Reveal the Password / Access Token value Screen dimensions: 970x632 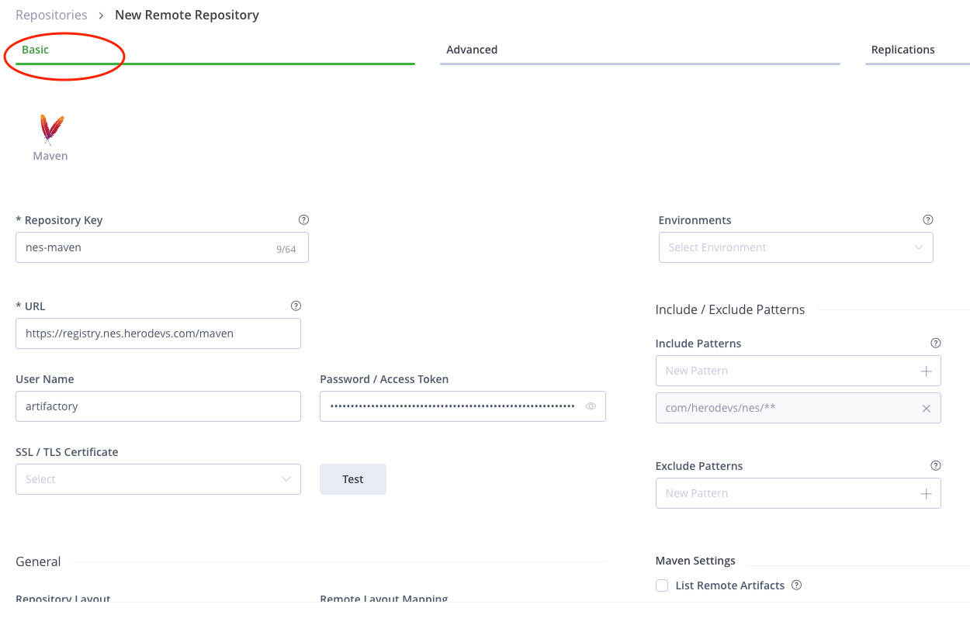point(591,406)
